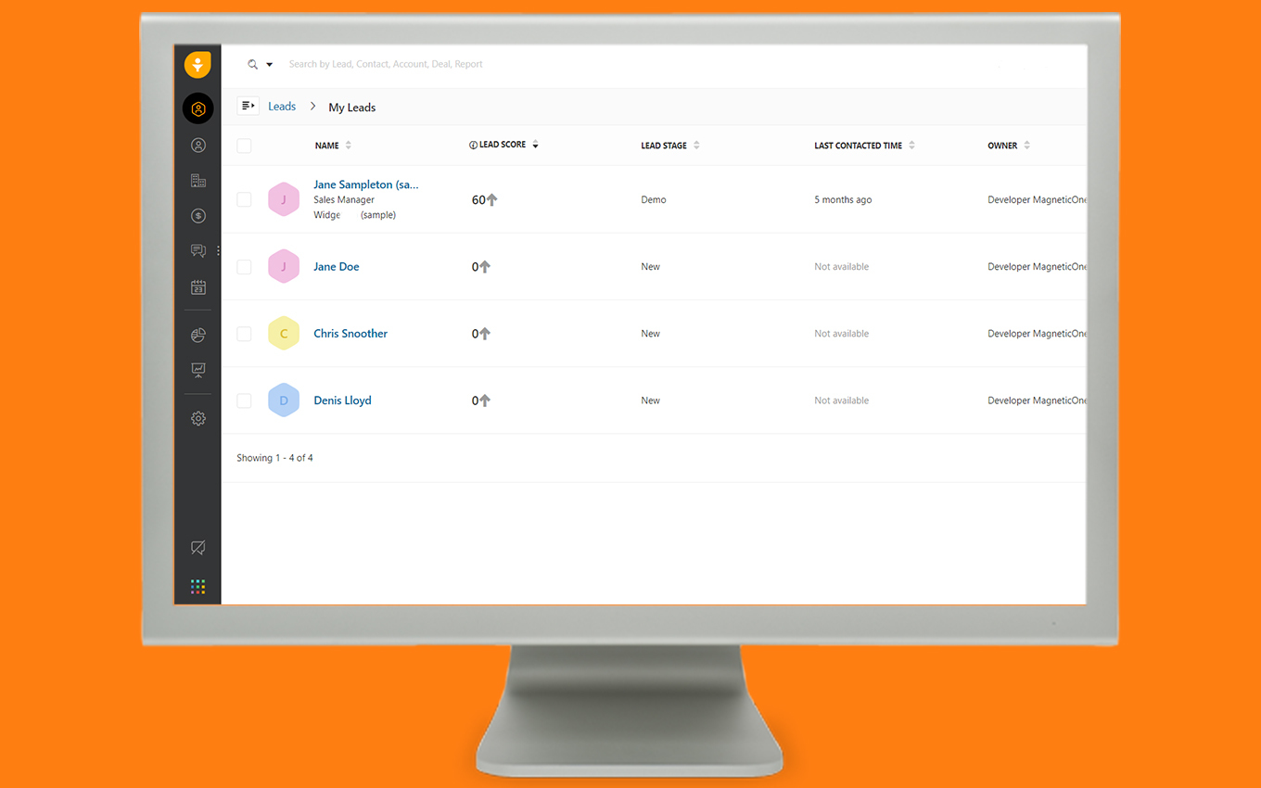This screenshot has height=788, width=1261.
Task: Open the Accounts module icon
Action: coord(197,180)
